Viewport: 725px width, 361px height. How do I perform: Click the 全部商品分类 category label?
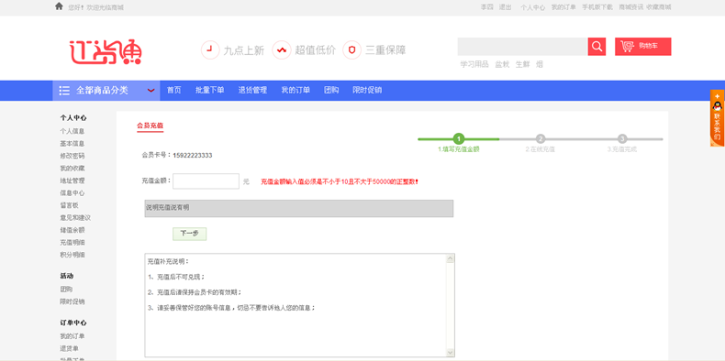point(102,91)
